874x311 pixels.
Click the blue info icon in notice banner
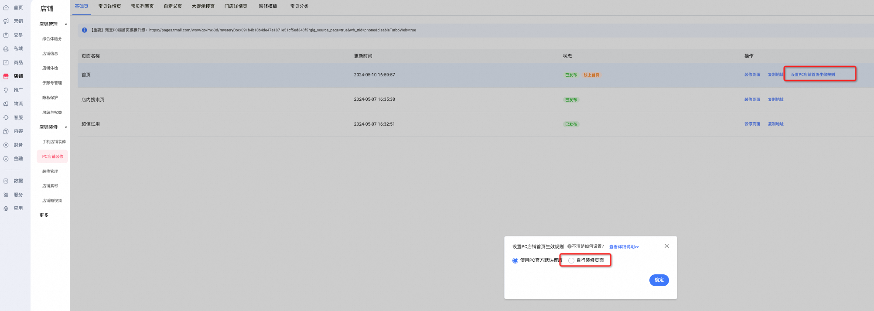tap(85, 30)
